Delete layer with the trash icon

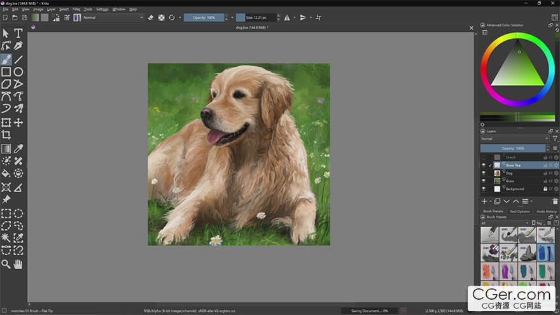coord(555,201)
